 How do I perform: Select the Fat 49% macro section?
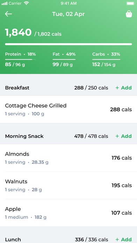pos(64,59)
